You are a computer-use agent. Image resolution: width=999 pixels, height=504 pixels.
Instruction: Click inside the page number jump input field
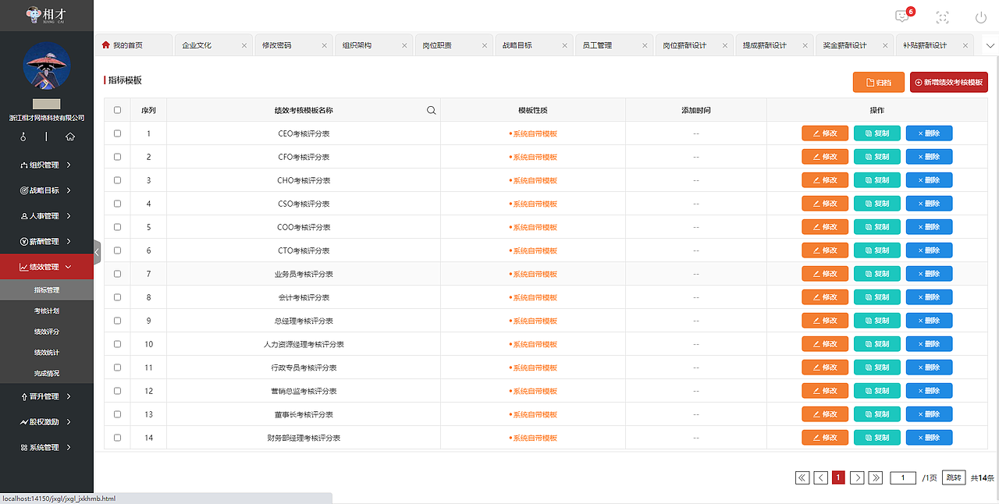tap(903, 477)
